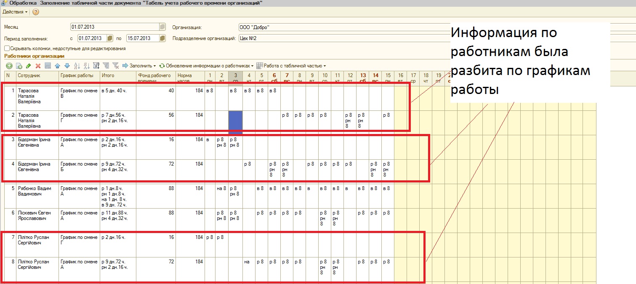Image resolution: width=636 pixels, height=284 pixels.
Task: Add a new row with green plus icon
Action: [9, 66]
